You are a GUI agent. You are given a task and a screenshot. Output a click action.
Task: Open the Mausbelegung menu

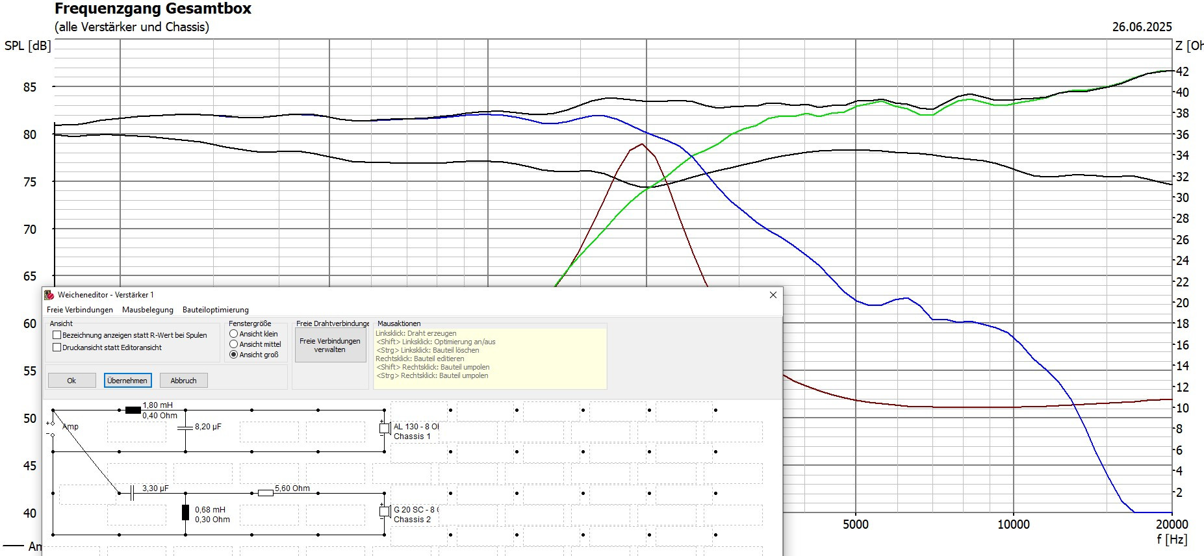pos(147,310)
